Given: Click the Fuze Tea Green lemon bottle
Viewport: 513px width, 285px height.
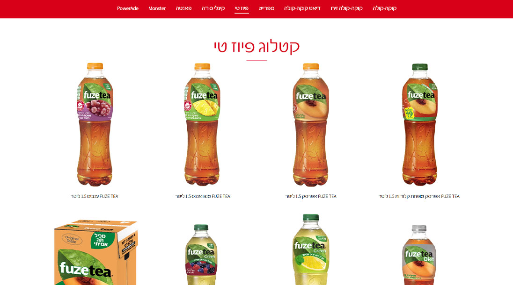Looking at the screenshot, I should point(310,249).
